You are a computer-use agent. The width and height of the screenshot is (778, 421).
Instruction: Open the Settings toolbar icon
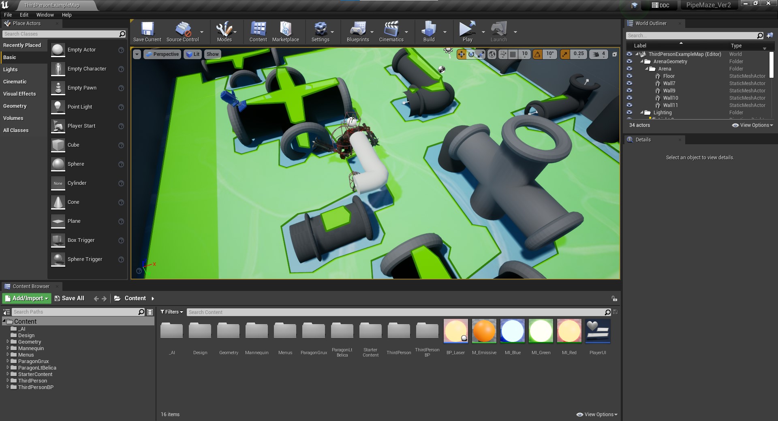(321, 29)
